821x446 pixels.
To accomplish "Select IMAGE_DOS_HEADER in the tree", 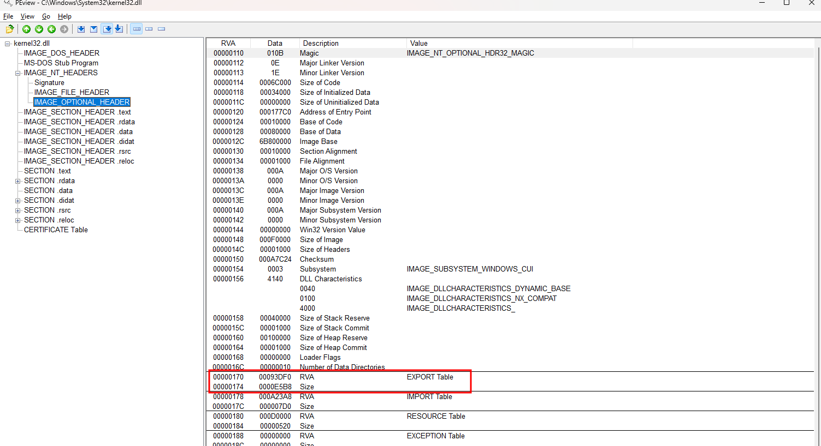I will click(61, 53).
